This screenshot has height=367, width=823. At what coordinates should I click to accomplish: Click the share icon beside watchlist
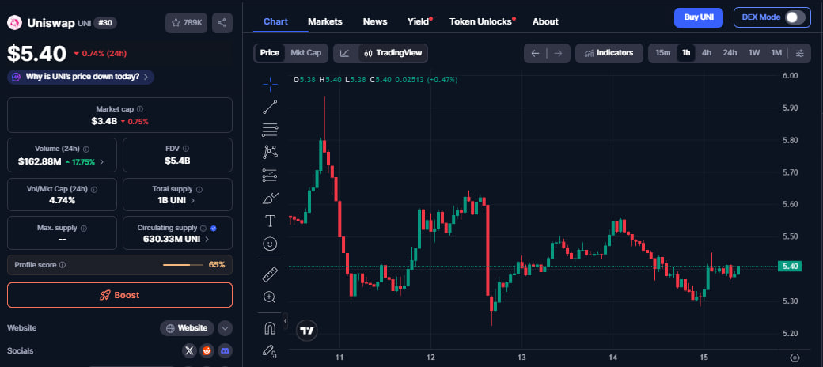point(222,23)
